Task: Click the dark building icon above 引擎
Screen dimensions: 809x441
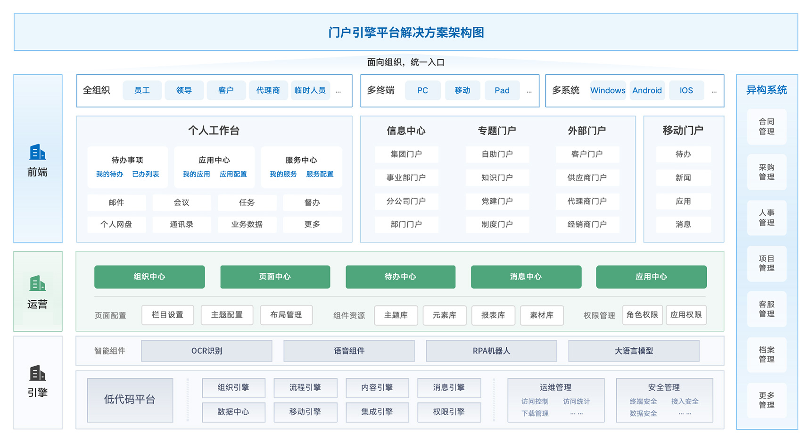Action: pos(37,373)
